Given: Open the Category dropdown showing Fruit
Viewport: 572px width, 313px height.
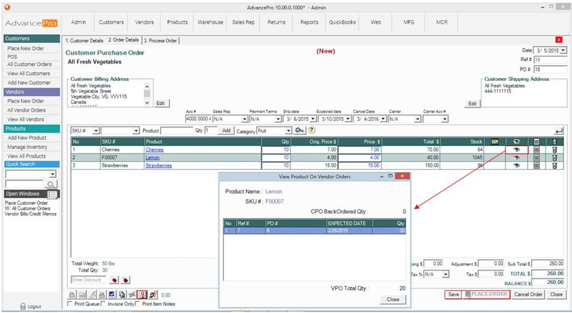Looking at the screenshot, I should pos(288,131).
